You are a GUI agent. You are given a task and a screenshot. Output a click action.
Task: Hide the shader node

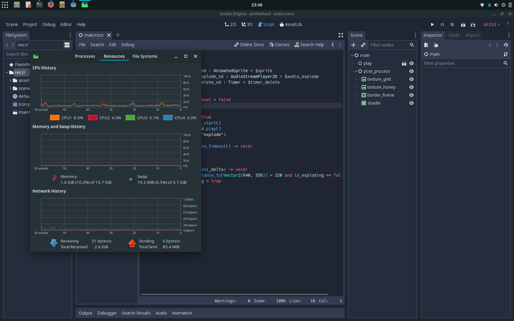[412, 103]
